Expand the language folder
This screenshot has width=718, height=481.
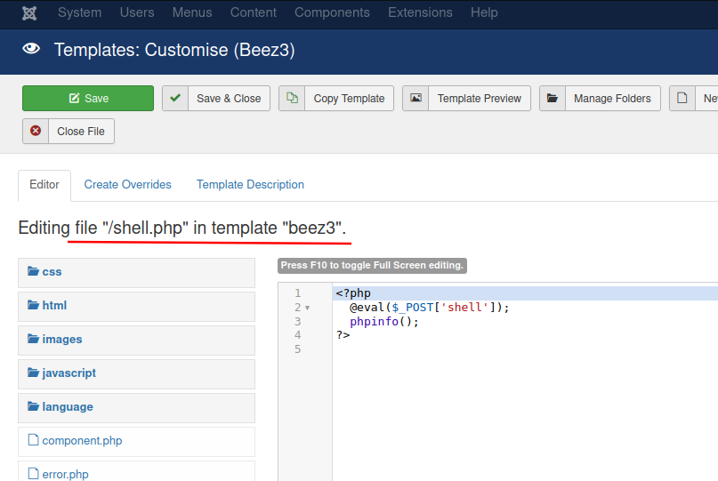point(136,408)
